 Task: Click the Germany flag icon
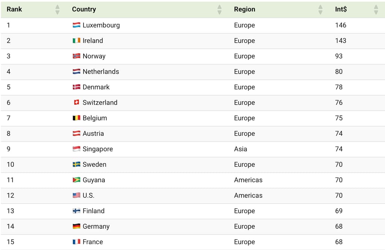point(76,226)
